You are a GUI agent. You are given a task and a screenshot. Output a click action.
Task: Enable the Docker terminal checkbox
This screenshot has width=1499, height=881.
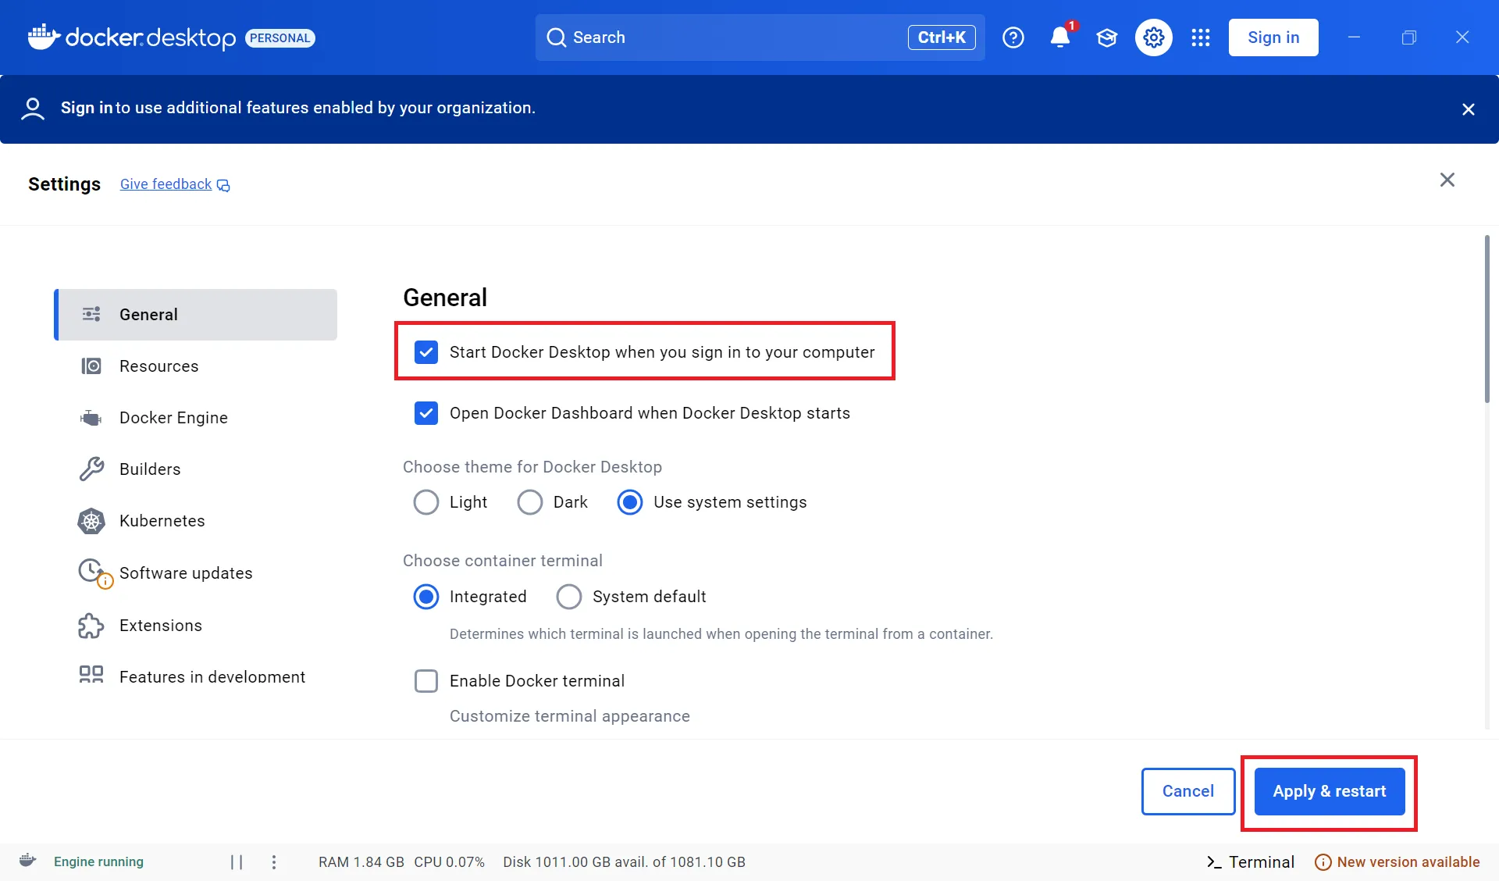(426, 681)
